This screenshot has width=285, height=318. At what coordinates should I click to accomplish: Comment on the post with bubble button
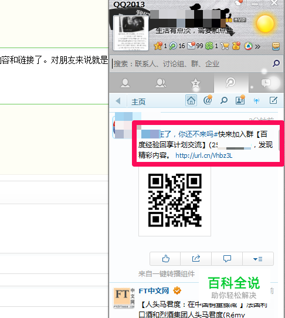[227, 259]
